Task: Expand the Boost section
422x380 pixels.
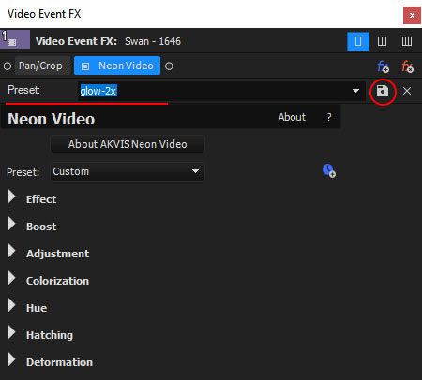Action: (x=11, y=224)
